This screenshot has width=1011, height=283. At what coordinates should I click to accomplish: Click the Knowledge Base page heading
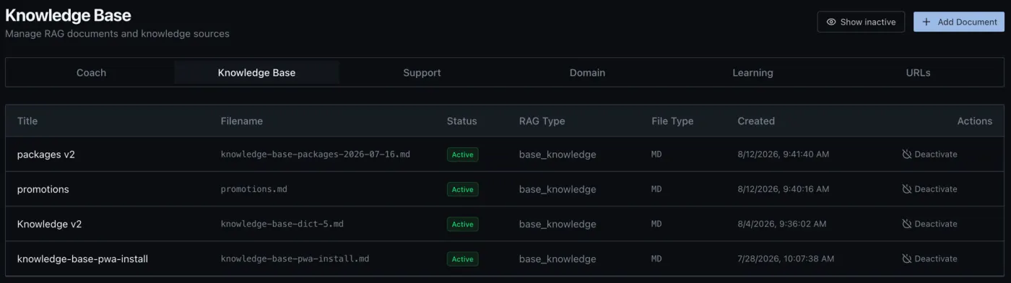point(68,14)
